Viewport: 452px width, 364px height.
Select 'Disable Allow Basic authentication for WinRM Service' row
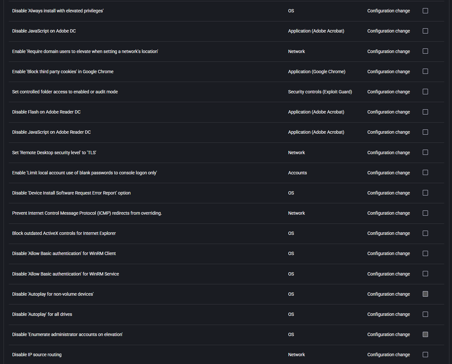click(x=226, y=274)
